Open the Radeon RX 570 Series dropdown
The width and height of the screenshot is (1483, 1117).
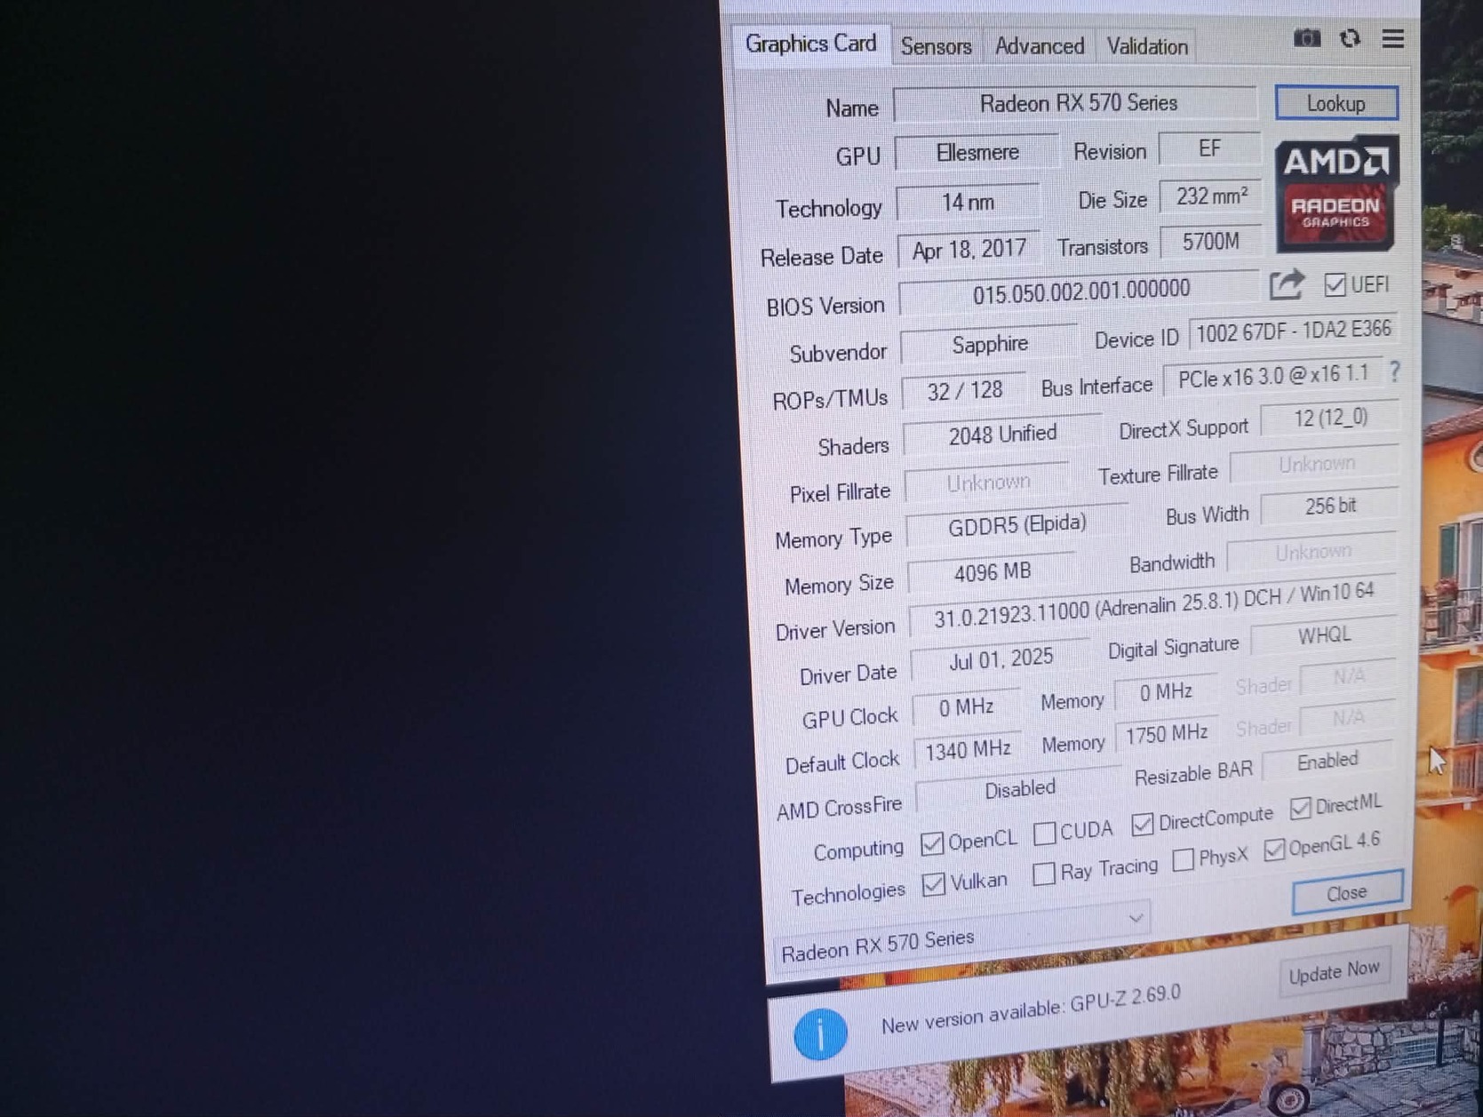click(x=961, y=936)
